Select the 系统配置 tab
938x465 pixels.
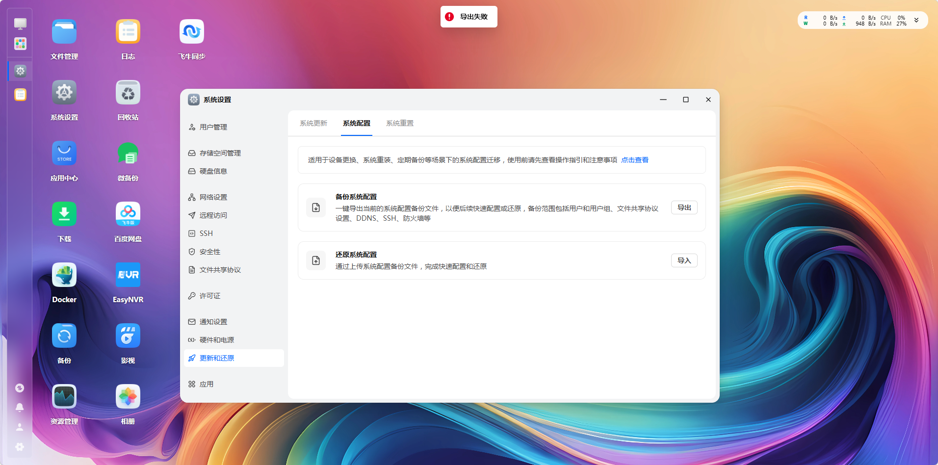pos(357,123)
